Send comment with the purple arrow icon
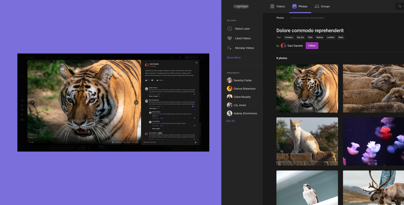 click(x=196, y=142)
